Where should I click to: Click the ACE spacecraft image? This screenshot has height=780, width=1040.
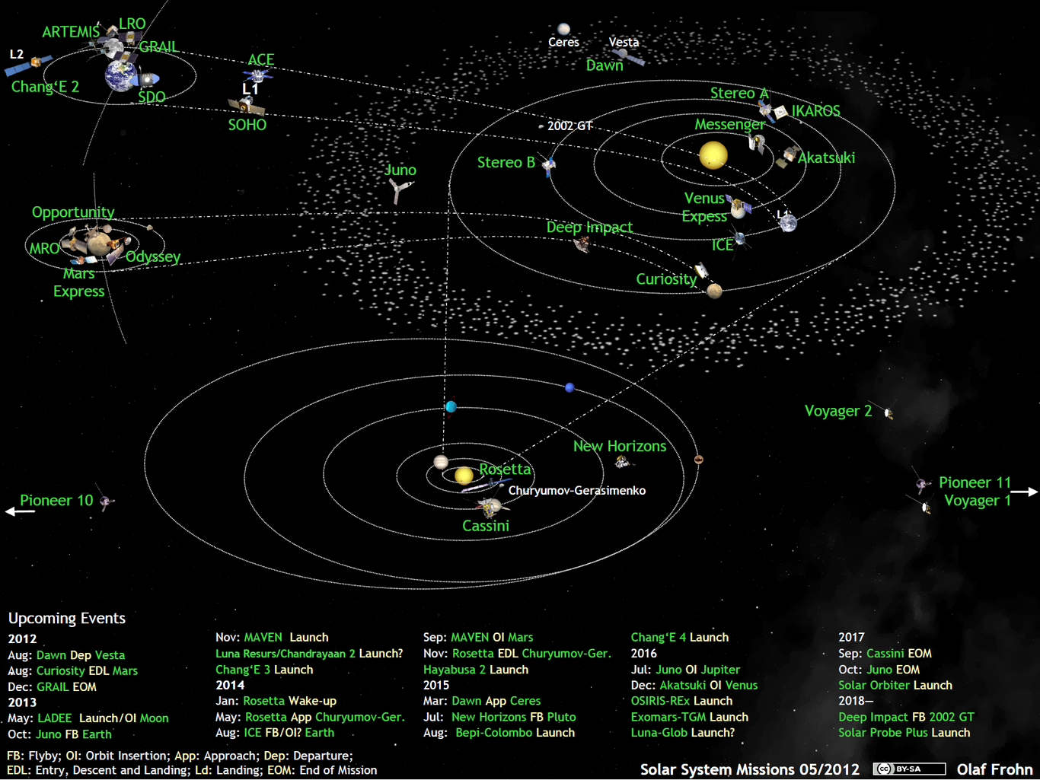(x=258, y=75)
